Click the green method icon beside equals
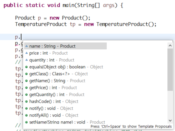175x131 pixels. click(27, 67)
